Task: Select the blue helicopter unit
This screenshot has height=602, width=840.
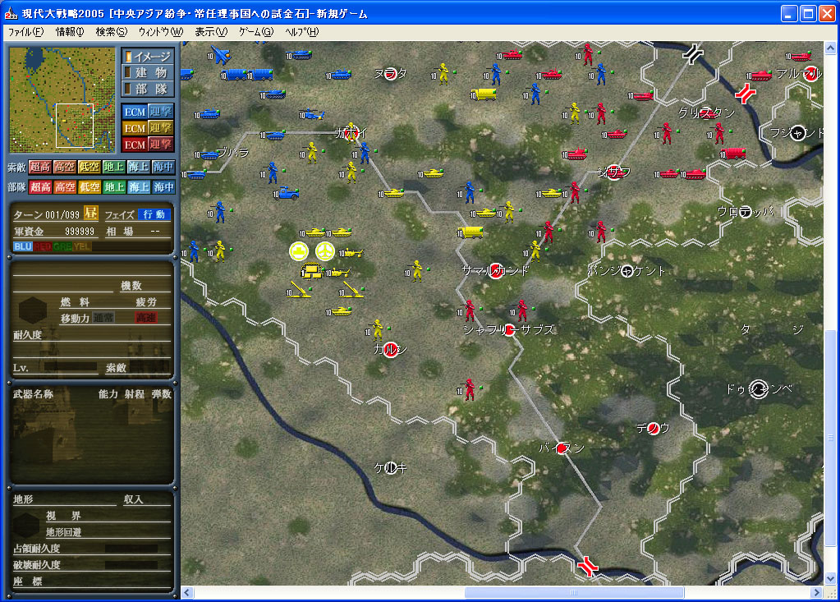Action: [313, 114]
